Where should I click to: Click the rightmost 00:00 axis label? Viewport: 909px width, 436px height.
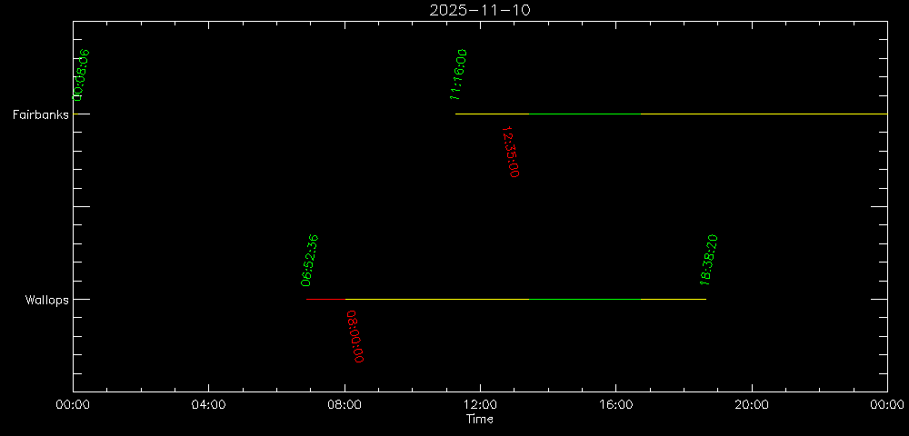pyautogui.click(x=886, y=405)
